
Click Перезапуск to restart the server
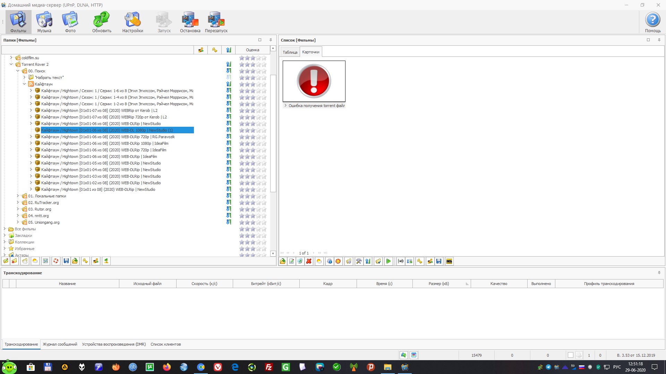click(x=216, y=22)
